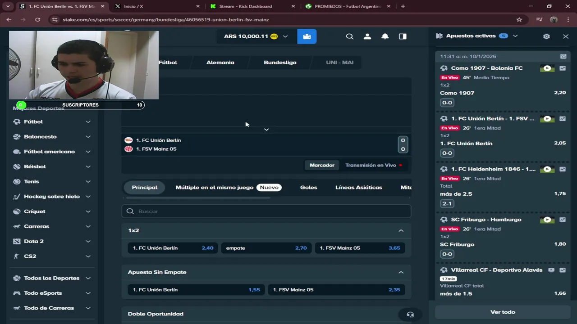This screenshot has height=324, width=577.
Task: Watch live stream for SC Friburgo - Hamburgo bet
Action: [x=547, y=220]
